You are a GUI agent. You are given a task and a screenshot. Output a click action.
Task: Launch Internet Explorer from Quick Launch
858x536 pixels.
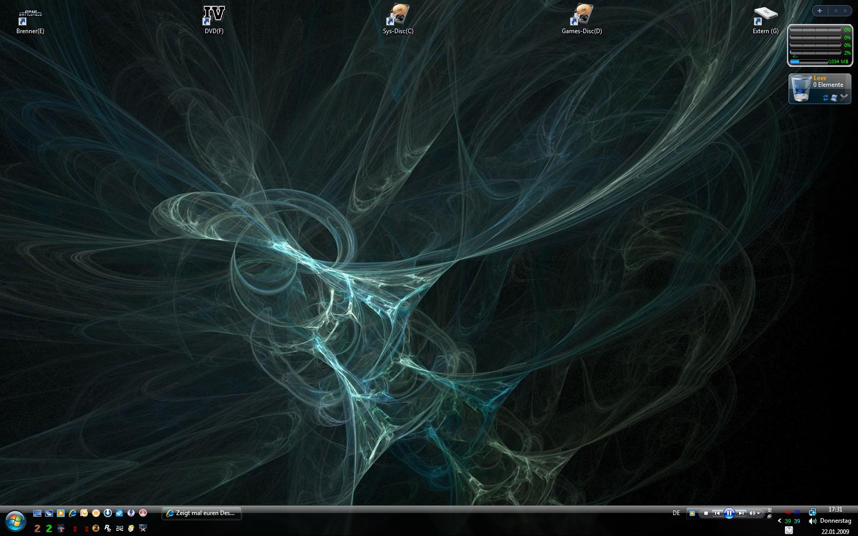point(73,513)
